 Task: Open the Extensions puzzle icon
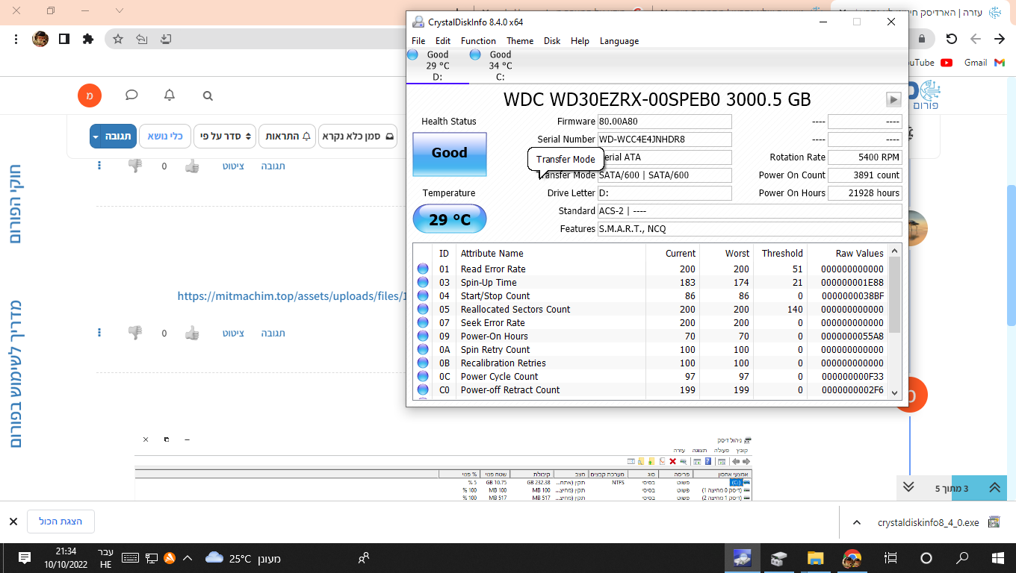88,39
